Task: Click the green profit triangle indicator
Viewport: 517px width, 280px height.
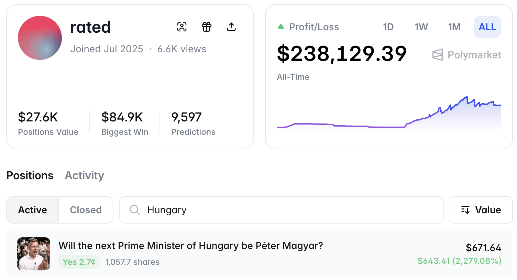Action: pyautogui.click(x=281, y=27)
